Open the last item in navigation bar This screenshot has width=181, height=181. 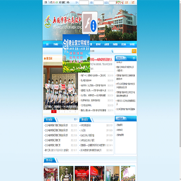coord(132,44)
